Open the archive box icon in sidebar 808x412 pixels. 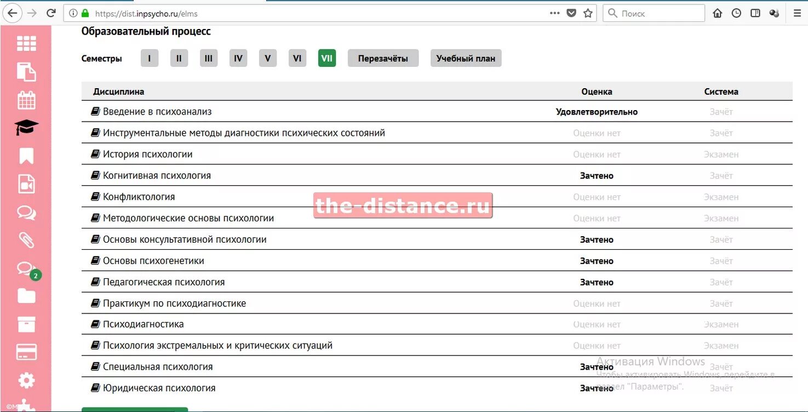click(26, 324)
